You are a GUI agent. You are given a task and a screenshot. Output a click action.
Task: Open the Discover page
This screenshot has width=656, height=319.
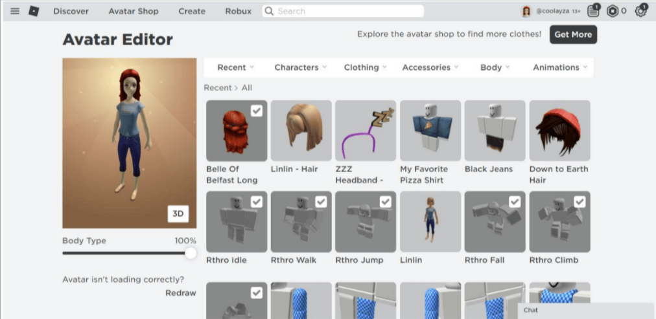(x=71, y=11)
